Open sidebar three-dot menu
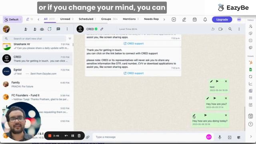256x144 pixels. (x=67, y=29)
